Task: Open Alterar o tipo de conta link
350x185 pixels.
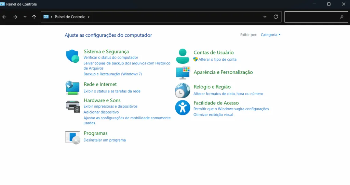Action: point(217,60)
